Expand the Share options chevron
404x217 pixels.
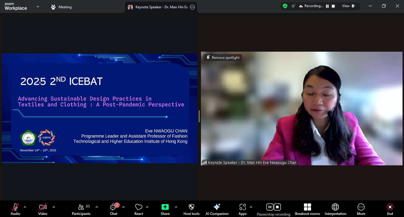pos(176,207)
